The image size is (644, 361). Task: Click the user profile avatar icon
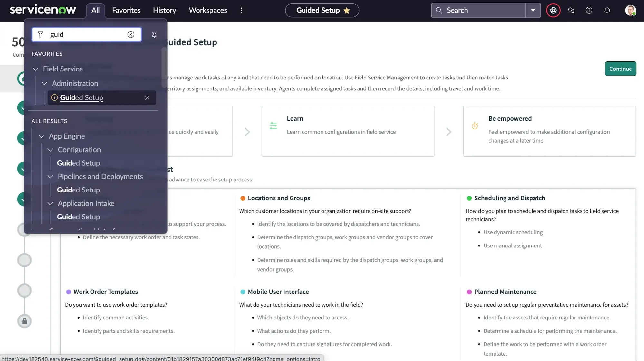click(630, 10)
